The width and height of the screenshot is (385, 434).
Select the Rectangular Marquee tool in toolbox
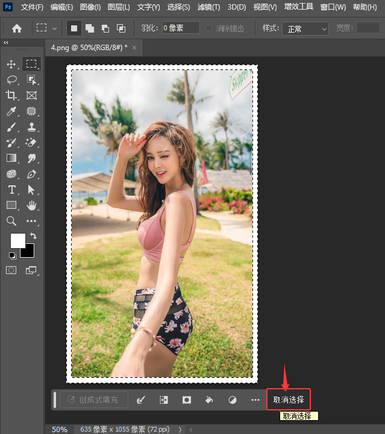31,63
